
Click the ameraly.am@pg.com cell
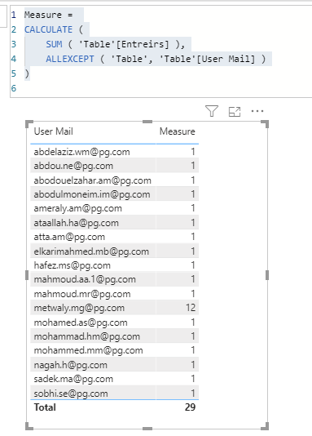click(77, 208)
